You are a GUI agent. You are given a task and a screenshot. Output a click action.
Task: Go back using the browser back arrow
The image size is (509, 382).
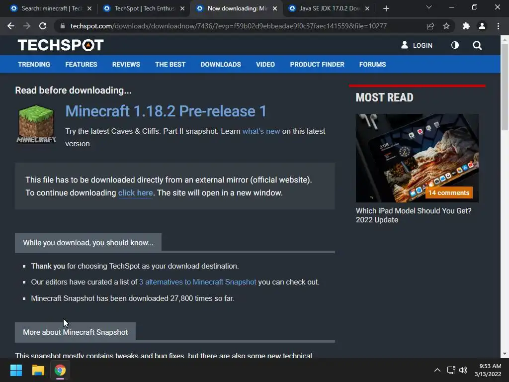click(x=11, y=26)
